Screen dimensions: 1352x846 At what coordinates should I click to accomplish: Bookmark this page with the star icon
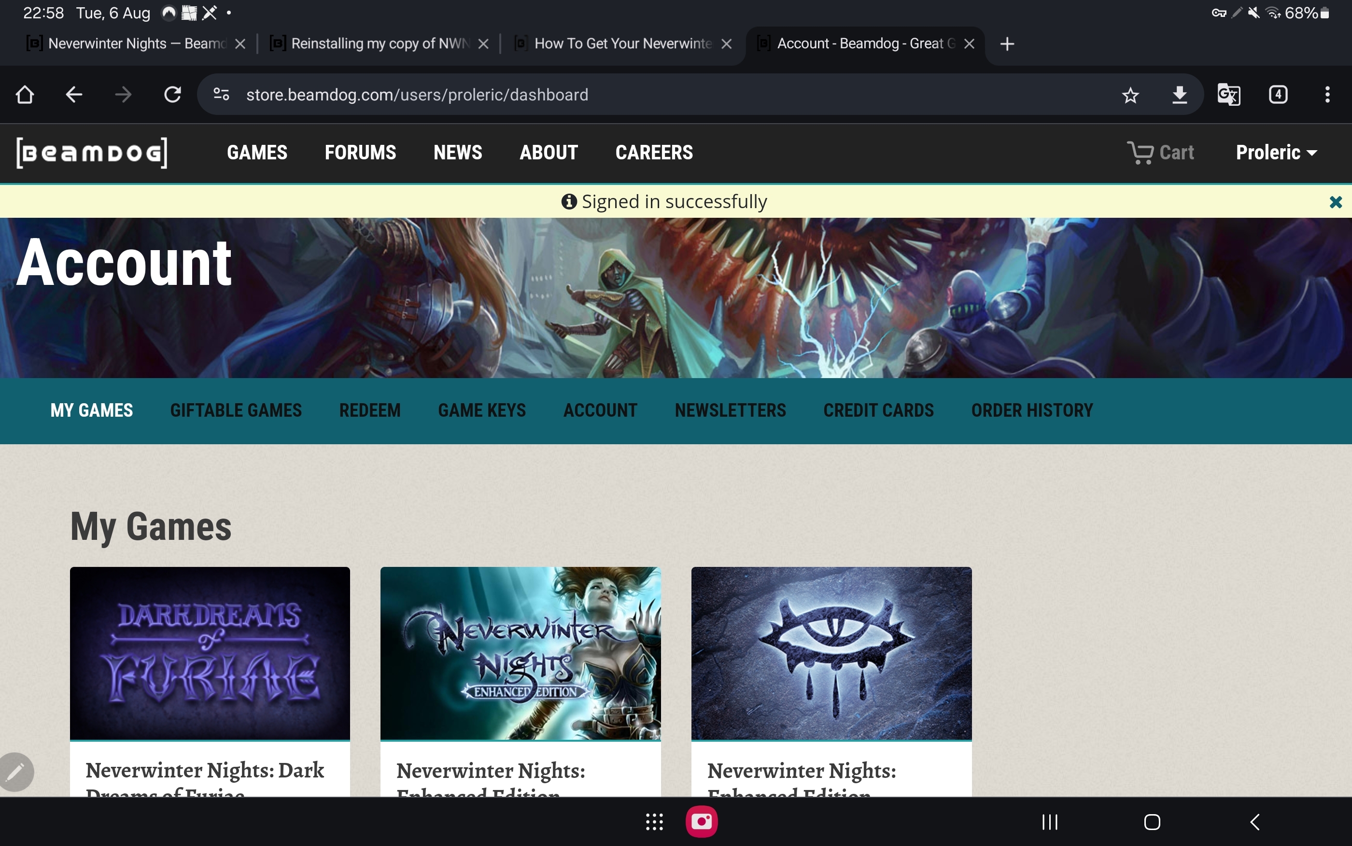[1130, 95]
